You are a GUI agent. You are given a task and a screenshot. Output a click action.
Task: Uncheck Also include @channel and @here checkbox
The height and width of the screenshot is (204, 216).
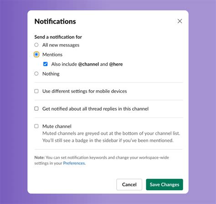point(45,64)
